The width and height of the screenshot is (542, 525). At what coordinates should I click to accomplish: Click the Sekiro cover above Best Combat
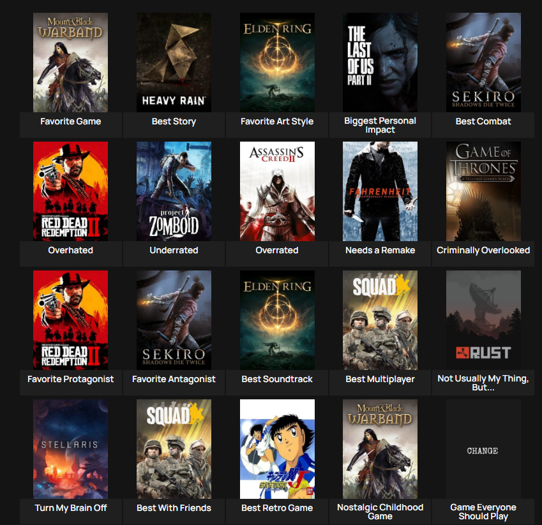point(483,63)
